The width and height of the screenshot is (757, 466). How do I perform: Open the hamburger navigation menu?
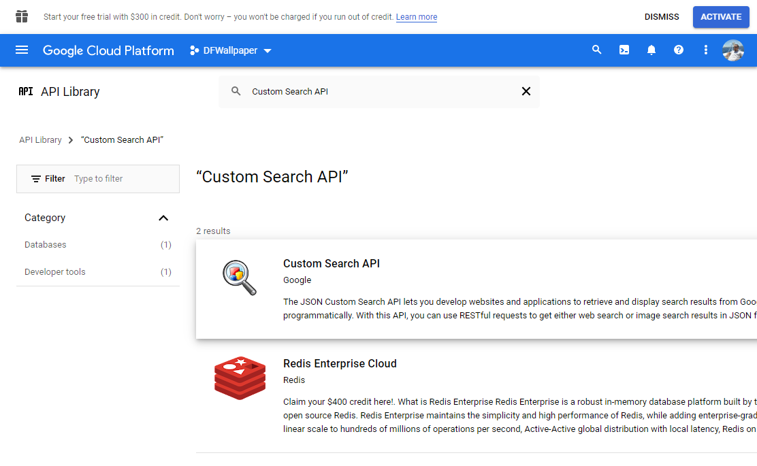click(22, 50)
